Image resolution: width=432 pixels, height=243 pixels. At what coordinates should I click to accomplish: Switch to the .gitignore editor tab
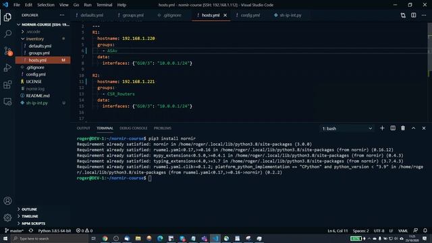(x=172, y=15)
